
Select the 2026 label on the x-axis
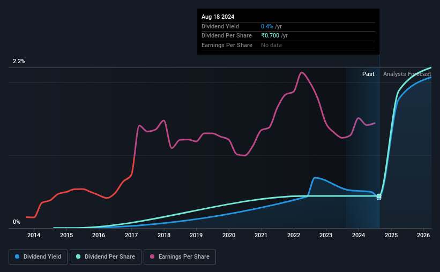click(x=423, y=235)
